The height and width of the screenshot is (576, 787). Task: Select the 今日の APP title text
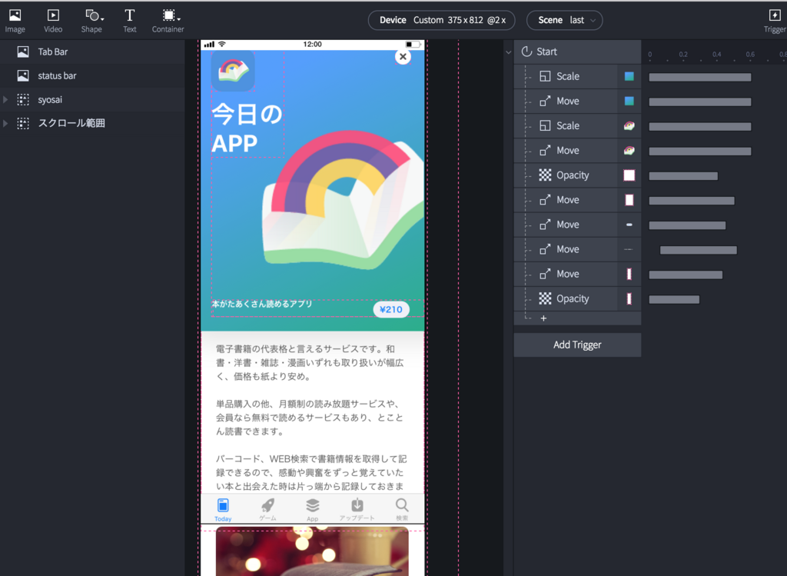(x=247, y=128)
